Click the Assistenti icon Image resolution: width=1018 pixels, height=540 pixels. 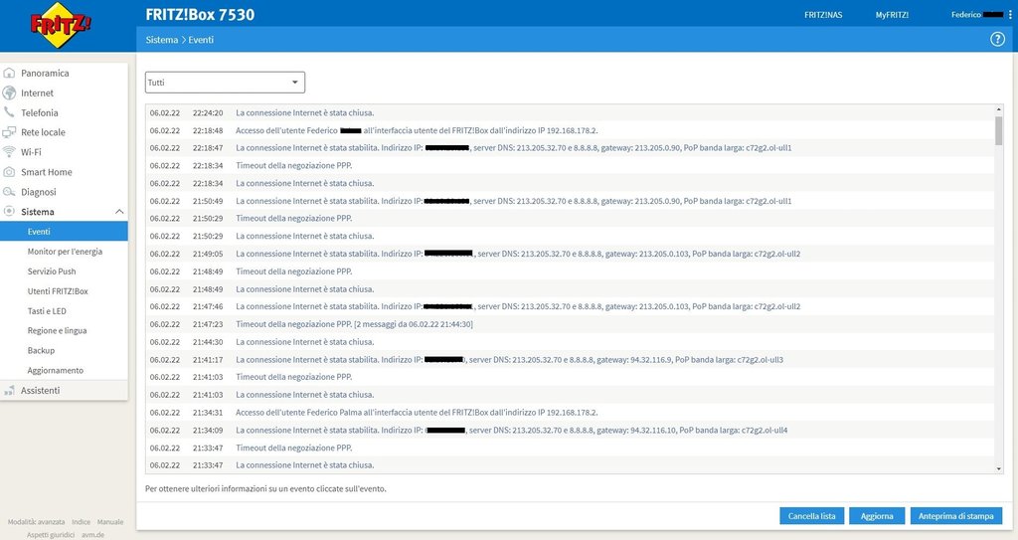[9, 390]
